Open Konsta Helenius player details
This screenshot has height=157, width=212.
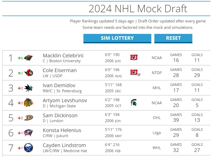pos(62,130)
